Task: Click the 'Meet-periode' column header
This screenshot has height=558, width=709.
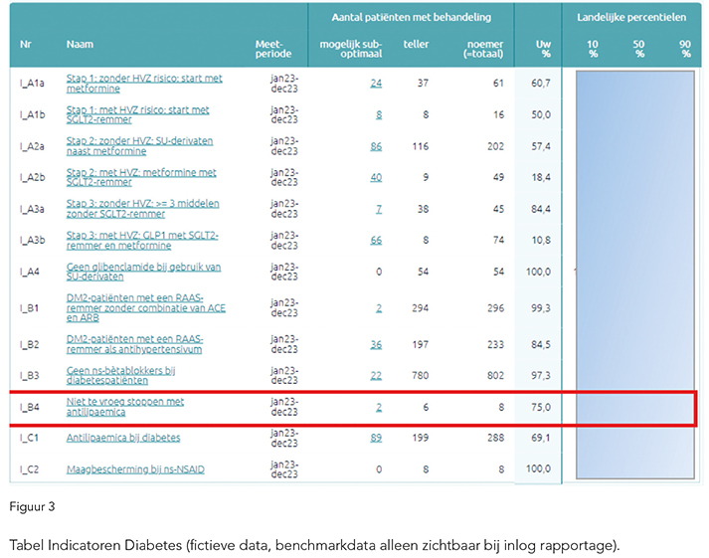Action: click(269, 49)
